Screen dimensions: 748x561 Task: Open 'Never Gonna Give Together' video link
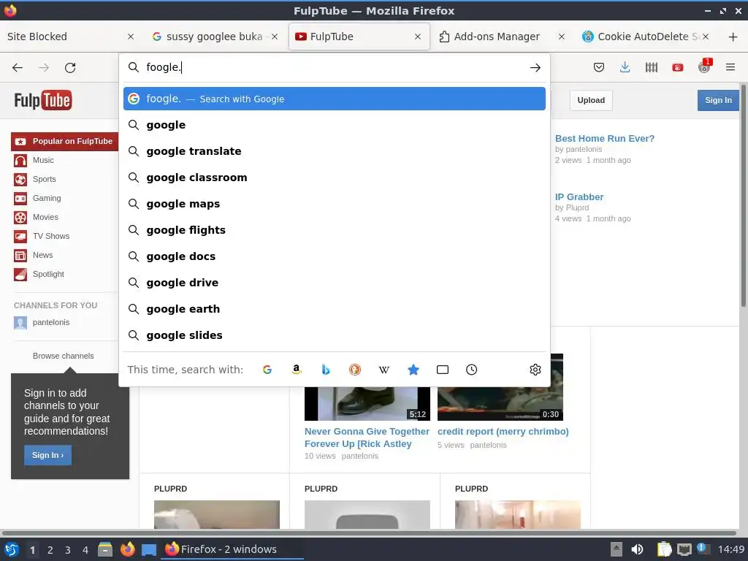[x=367, y=438]
